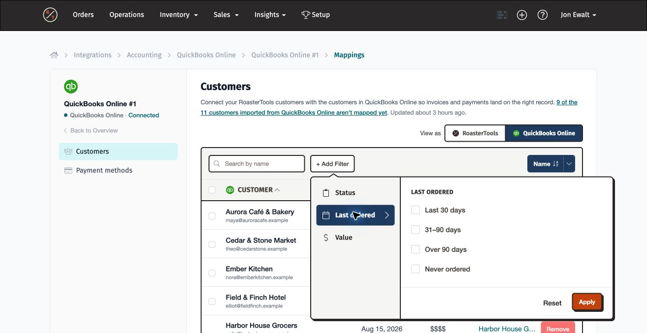Viewport: 647px width, 333px height.
Task: Switch the view to RoasterTools
Action: (x=475, y=133)
